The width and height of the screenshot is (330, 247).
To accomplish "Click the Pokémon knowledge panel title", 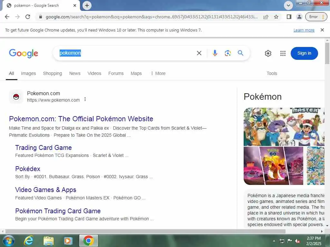I will (x=262, y=96).
